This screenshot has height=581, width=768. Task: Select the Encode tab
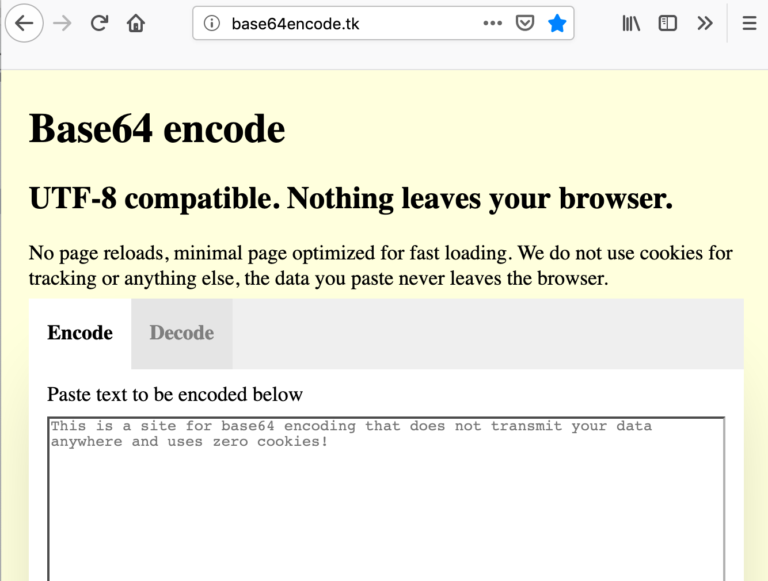[80, 333]
